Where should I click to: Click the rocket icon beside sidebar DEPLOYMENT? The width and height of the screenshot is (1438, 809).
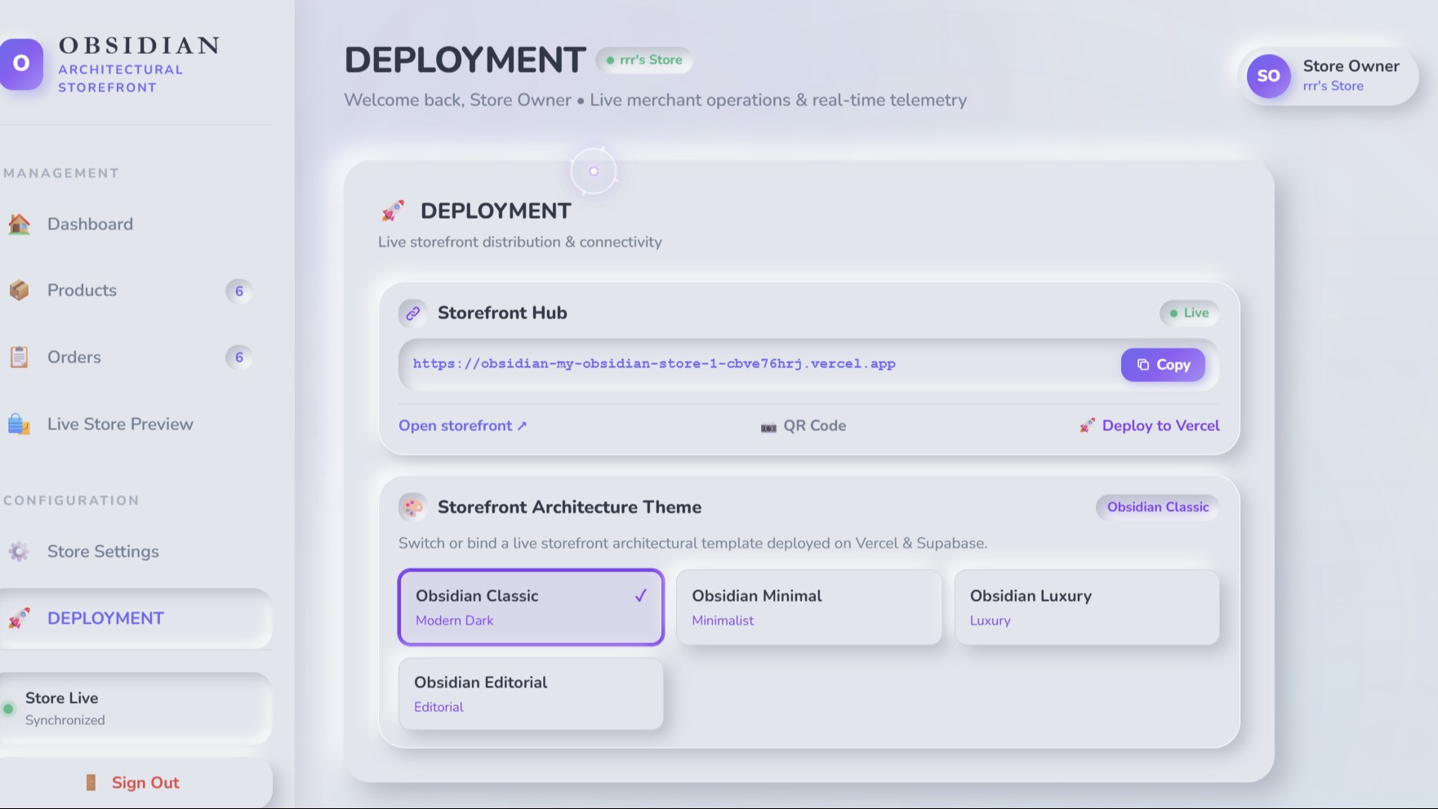coord(19,618)
